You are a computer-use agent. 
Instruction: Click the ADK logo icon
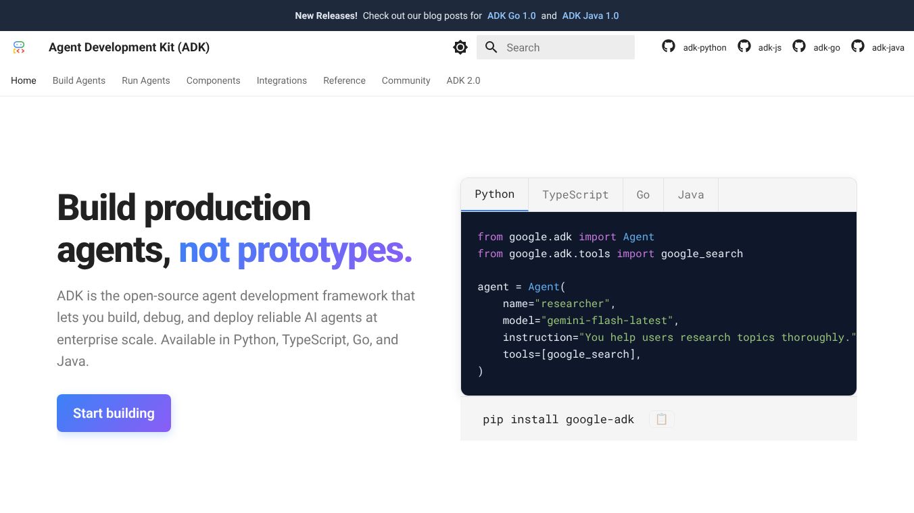[x=19, y=47]
